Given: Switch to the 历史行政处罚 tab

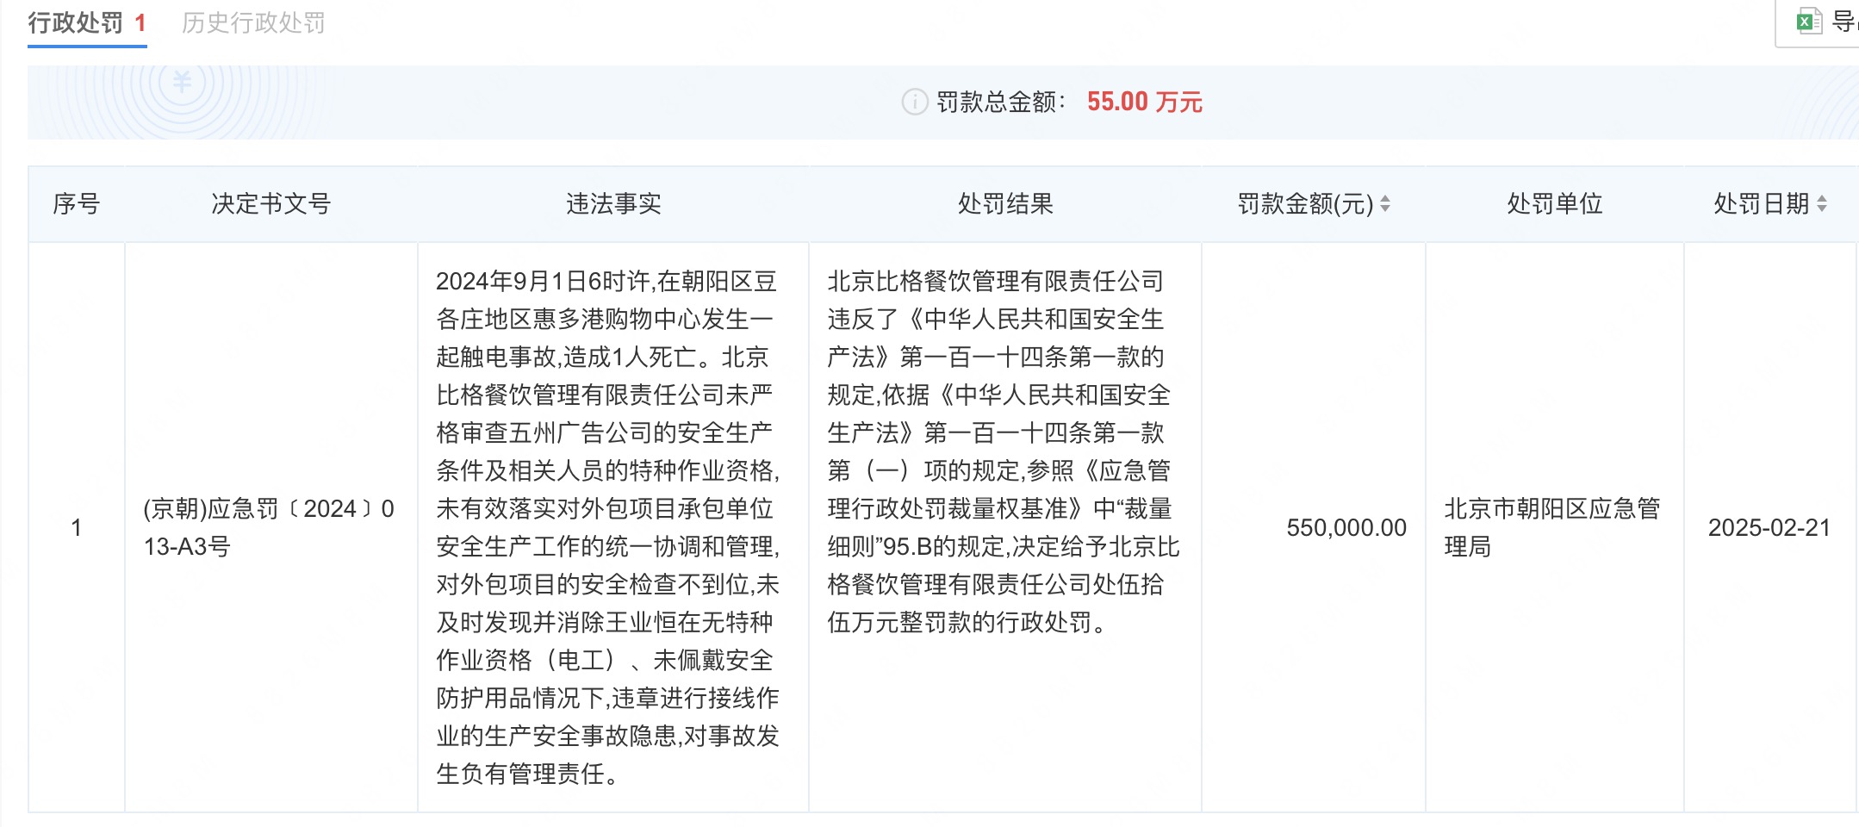Looking at the screenshot, I should 253,23.
